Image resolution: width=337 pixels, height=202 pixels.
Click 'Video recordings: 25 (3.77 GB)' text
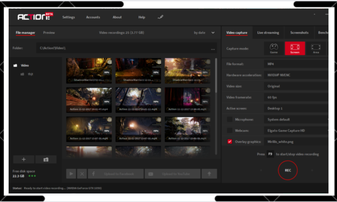pyautogui.click(x=121, y=33)
